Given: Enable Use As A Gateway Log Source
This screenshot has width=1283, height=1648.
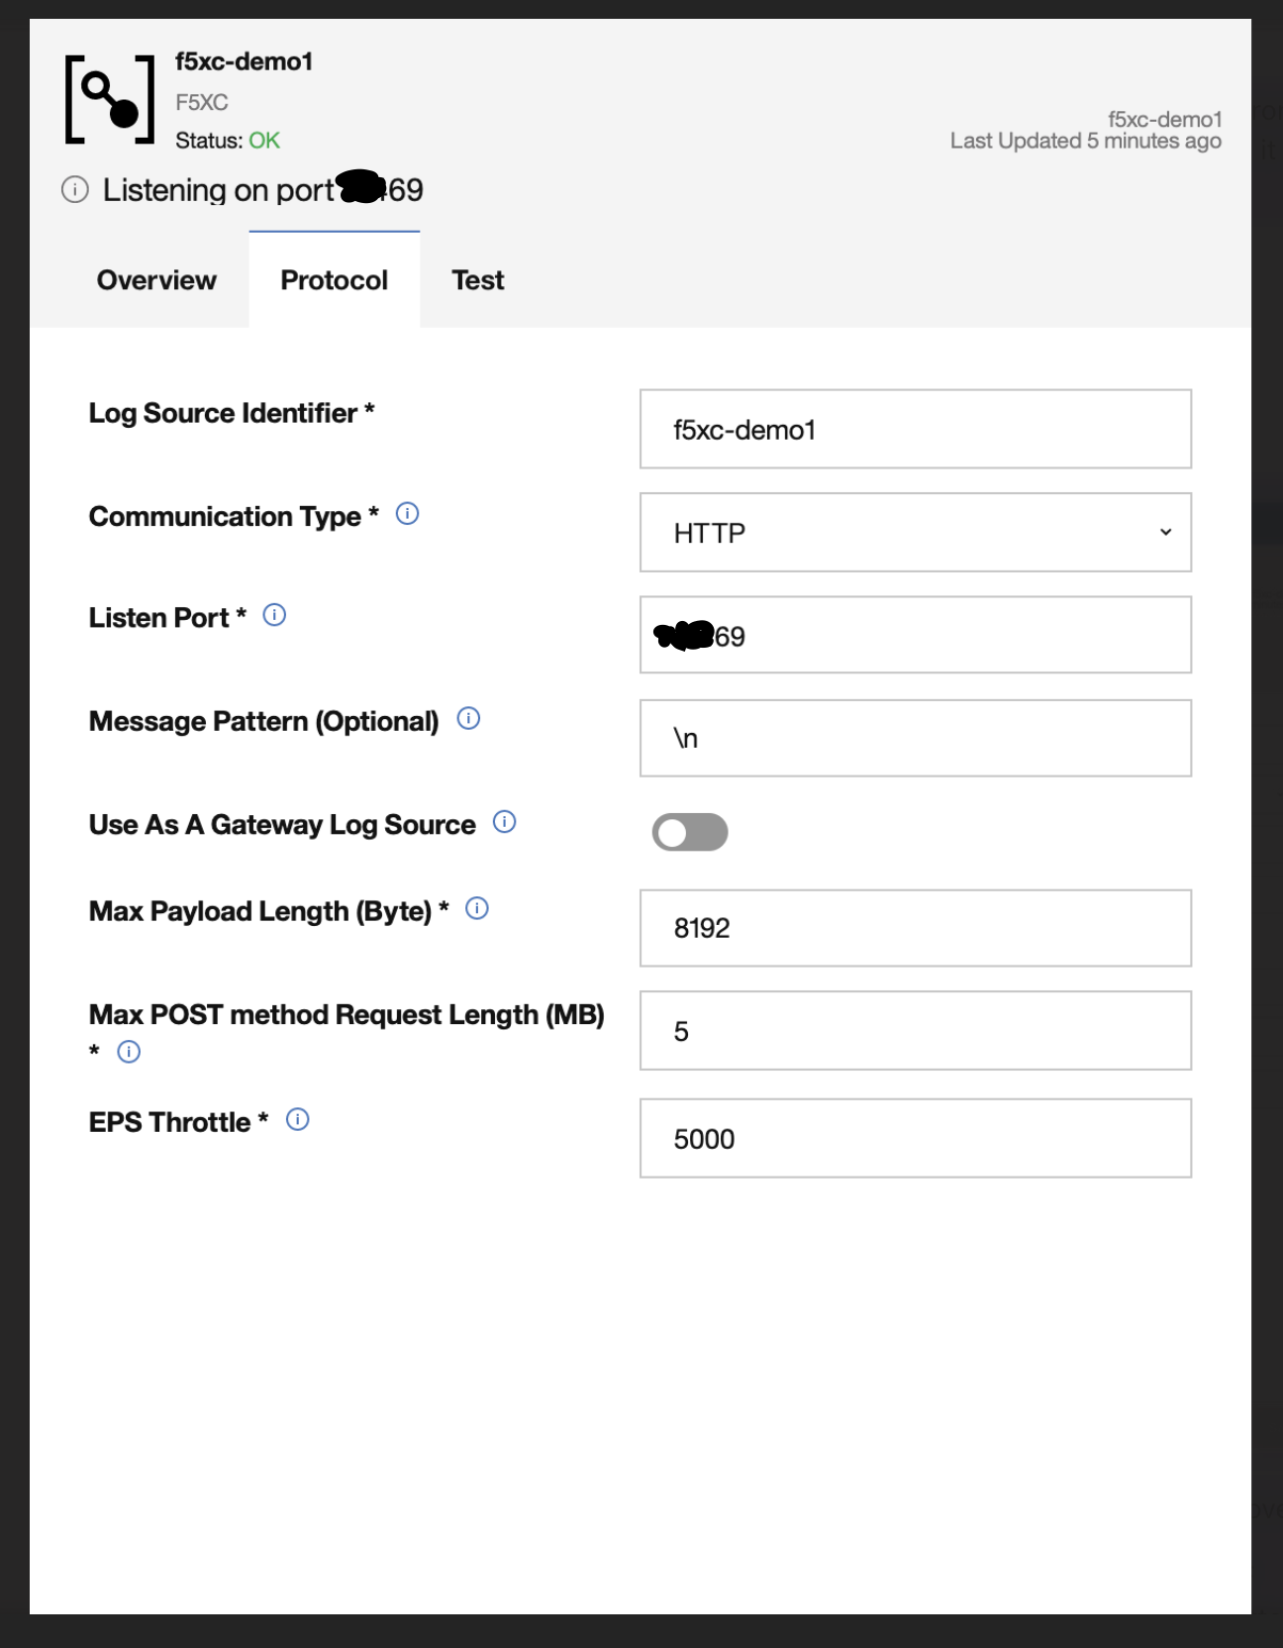Looking at the screenshot, I should (691, 832).
